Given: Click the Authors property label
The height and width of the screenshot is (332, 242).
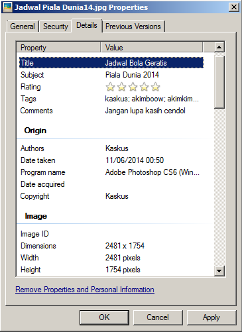Looking at the screenshot, I should tap(32, 148).
